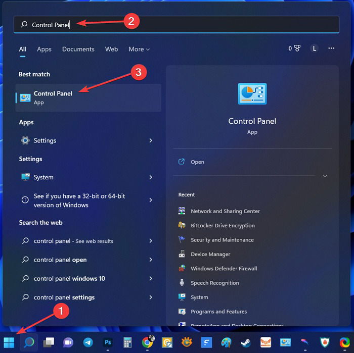Open the Control Panel taskbar icon
This screenshot has height=353, width=354.
tap(285, 342)
